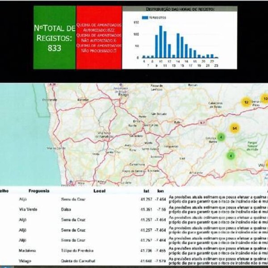Select the Vidago table row
The image size is (268, 268).
point(25,260)
